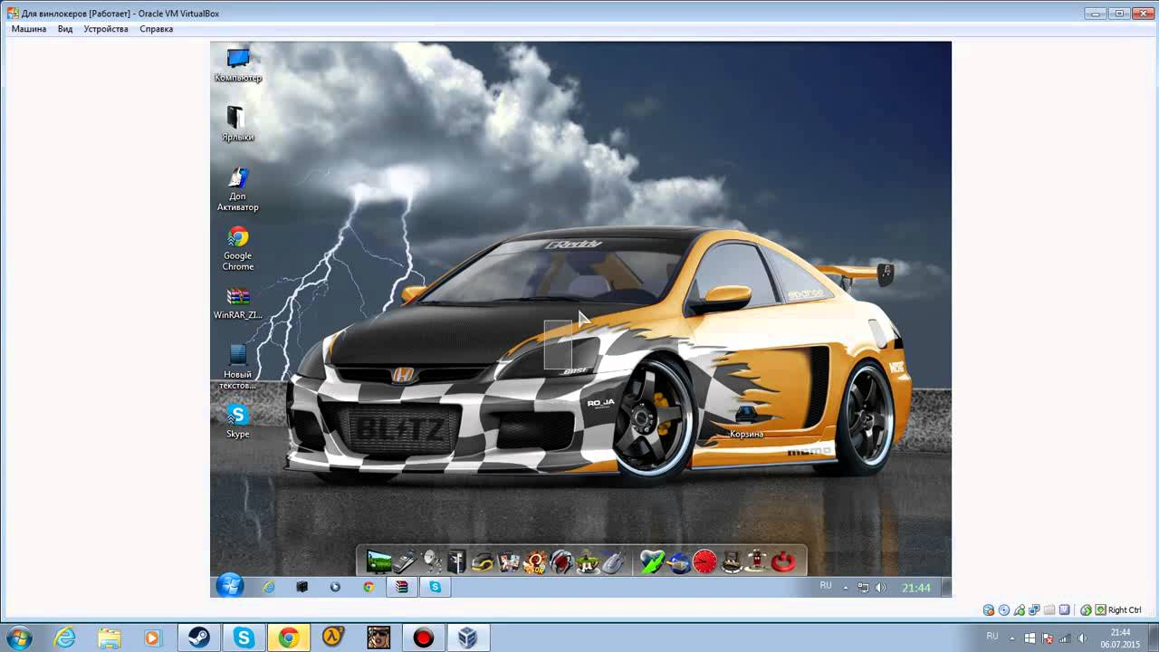This screenshot has height=652, width=1159.
Task: Click the green arrow heart icon in the dock
Action: [652, 561]
